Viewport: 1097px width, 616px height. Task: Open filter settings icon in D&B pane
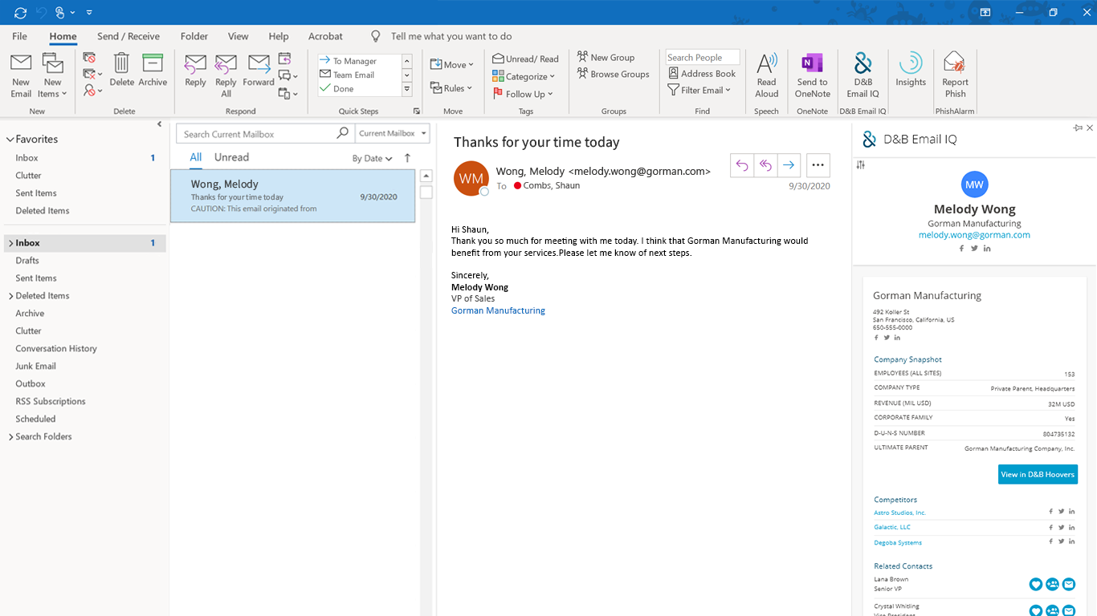[x=861, y=164]
